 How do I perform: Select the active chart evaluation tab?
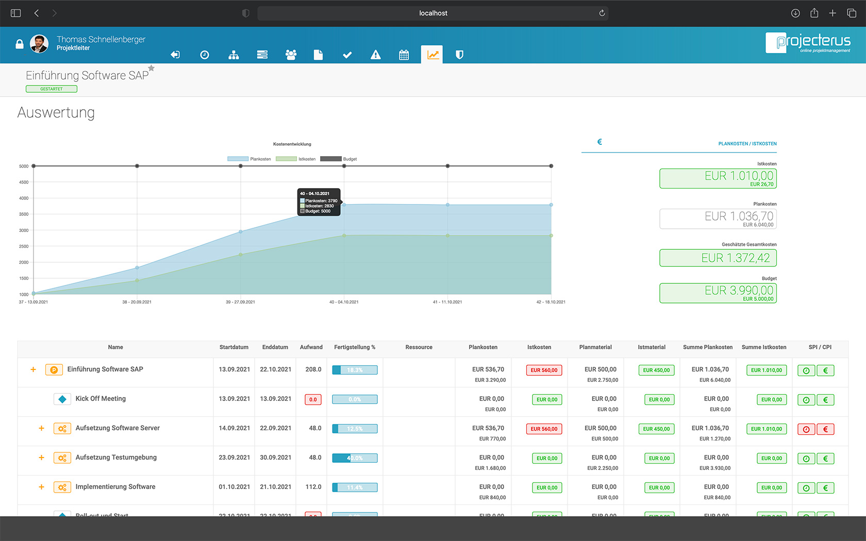click(x=432, y=55)
